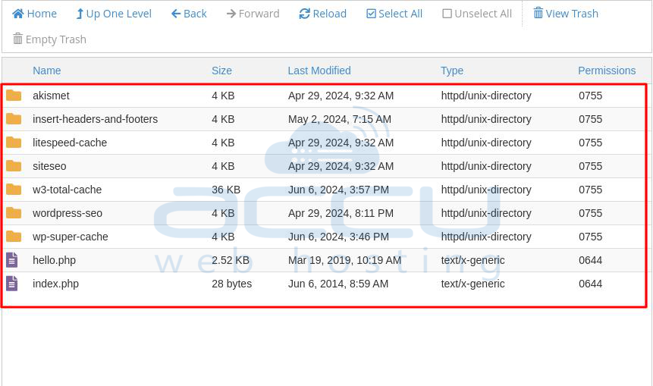Click the 4 KB size of wordpress-seo
Image resolution: width=653 pixels, height=386 pixels.
(x=223, y=213)
